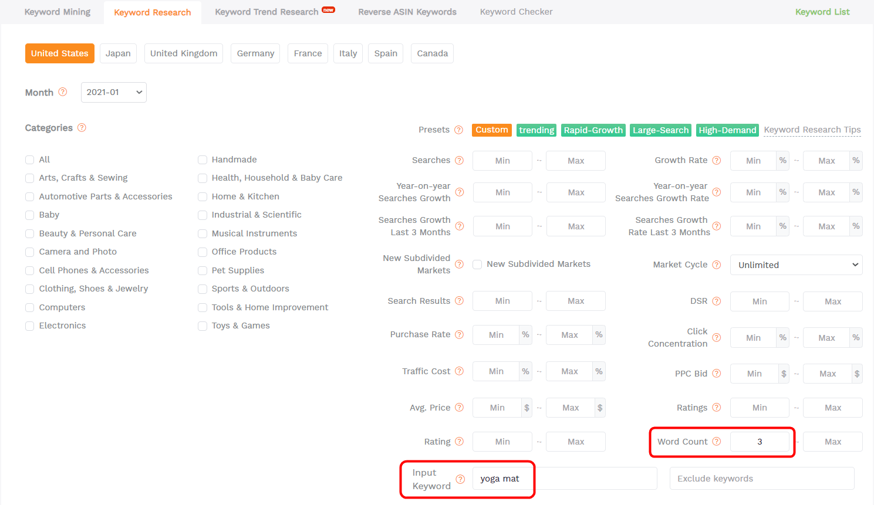Click help icon beside Categories heading
The width and height of the screenshot is (874, 505).
(x=82, y=128)
